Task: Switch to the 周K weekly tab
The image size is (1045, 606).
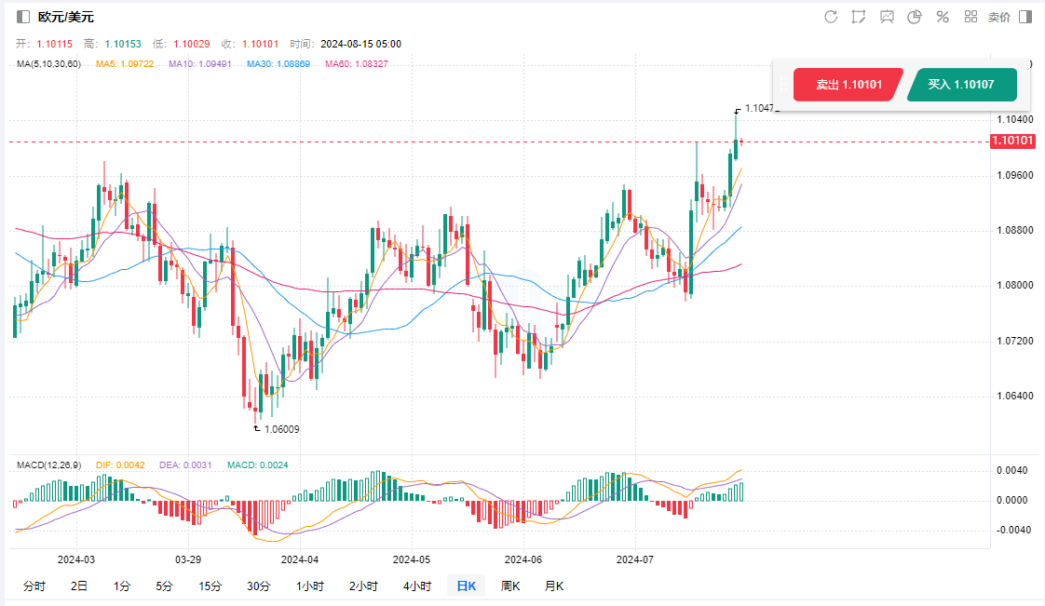Action: (x=510, y=586)
